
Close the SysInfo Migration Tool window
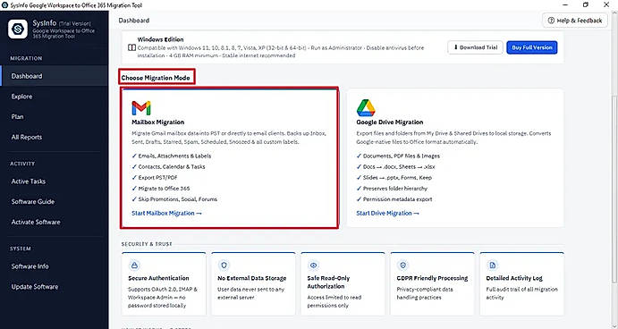[x=606, y=4]
